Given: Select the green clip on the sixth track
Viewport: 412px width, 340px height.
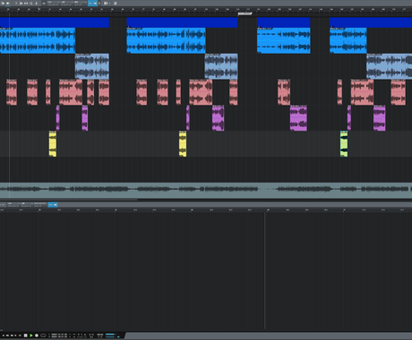Looking at the screenshot, I should point(344,144).
